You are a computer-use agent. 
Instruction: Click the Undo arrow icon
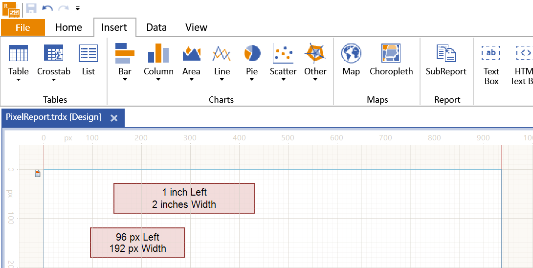tap(47, 8)
